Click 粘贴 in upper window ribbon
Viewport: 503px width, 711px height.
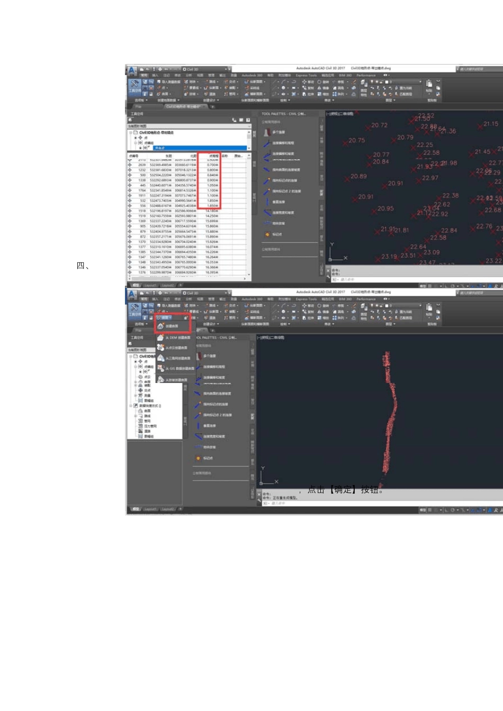click(429, 86)
